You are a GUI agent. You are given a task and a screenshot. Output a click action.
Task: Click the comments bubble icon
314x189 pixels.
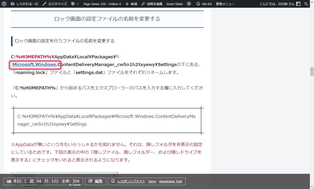(x=75, y=4)
